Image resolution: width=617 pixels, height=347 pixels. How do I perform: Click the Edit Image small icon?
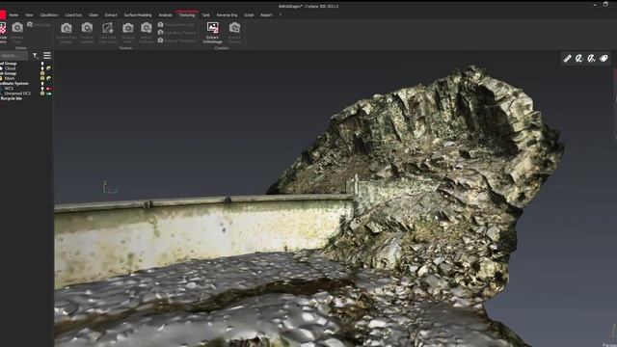(30, 24)
